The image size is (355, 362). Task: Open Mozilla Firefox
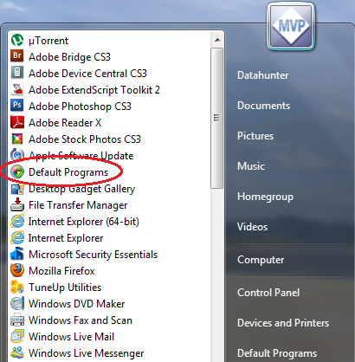click(53, 271)
